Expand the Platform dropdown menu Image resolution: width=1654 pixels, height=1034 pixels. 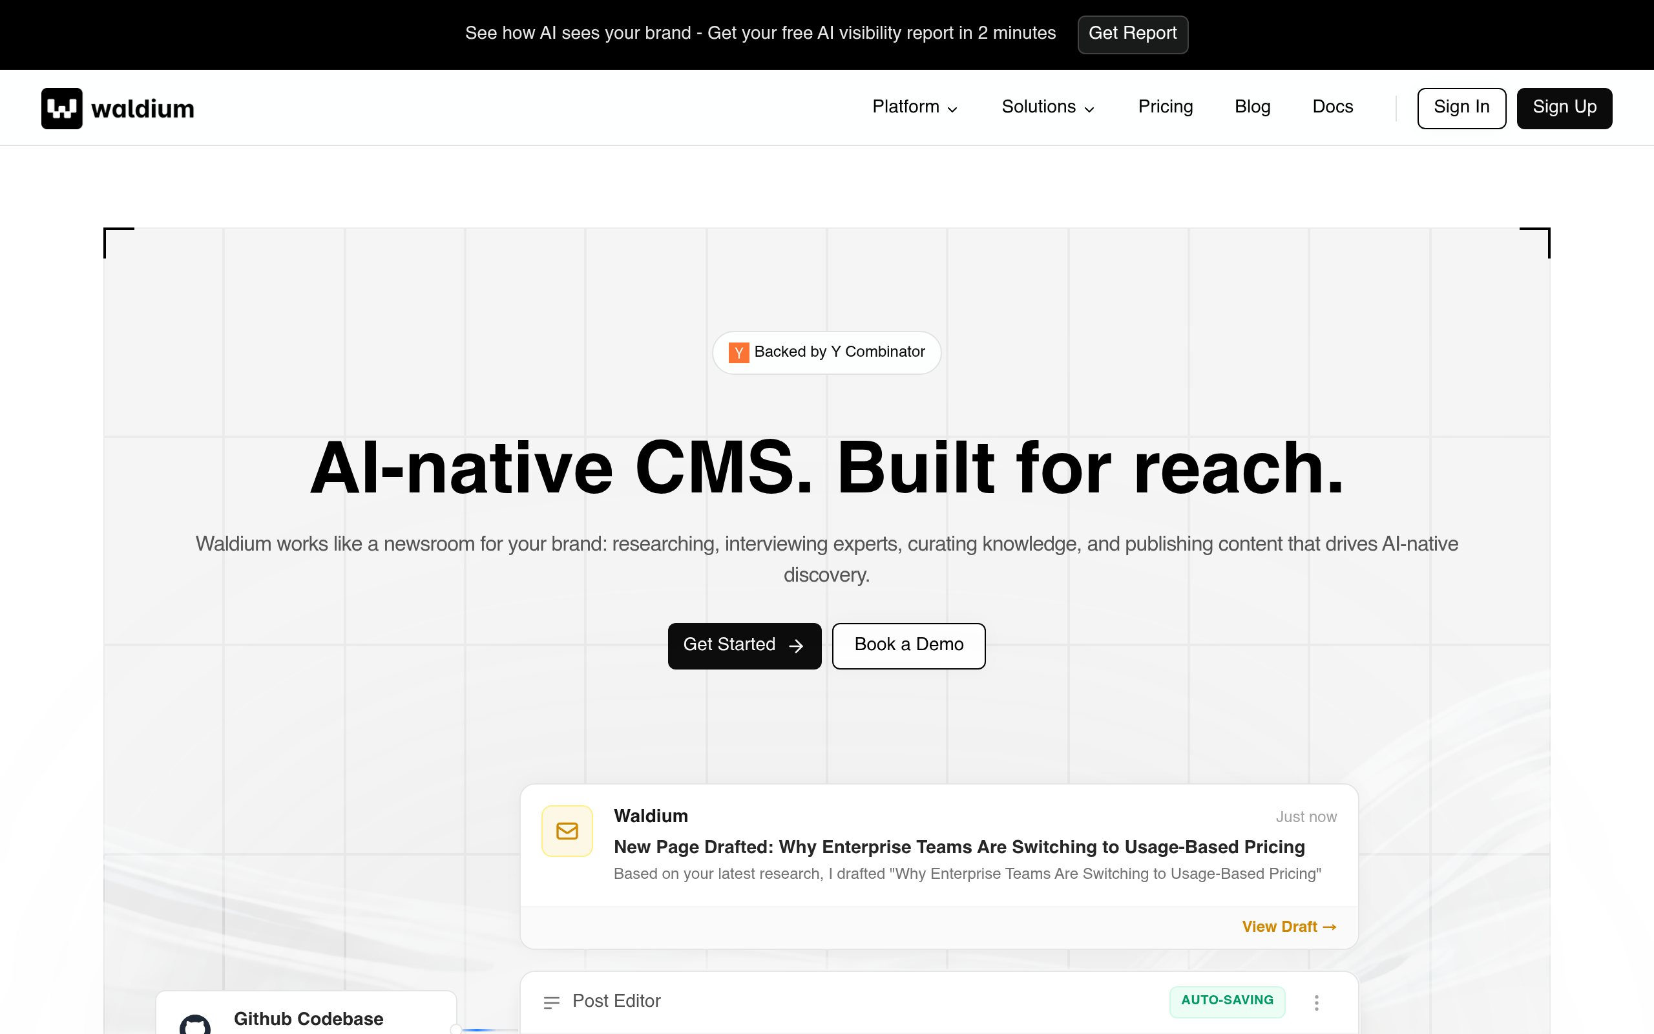(914, 107)
